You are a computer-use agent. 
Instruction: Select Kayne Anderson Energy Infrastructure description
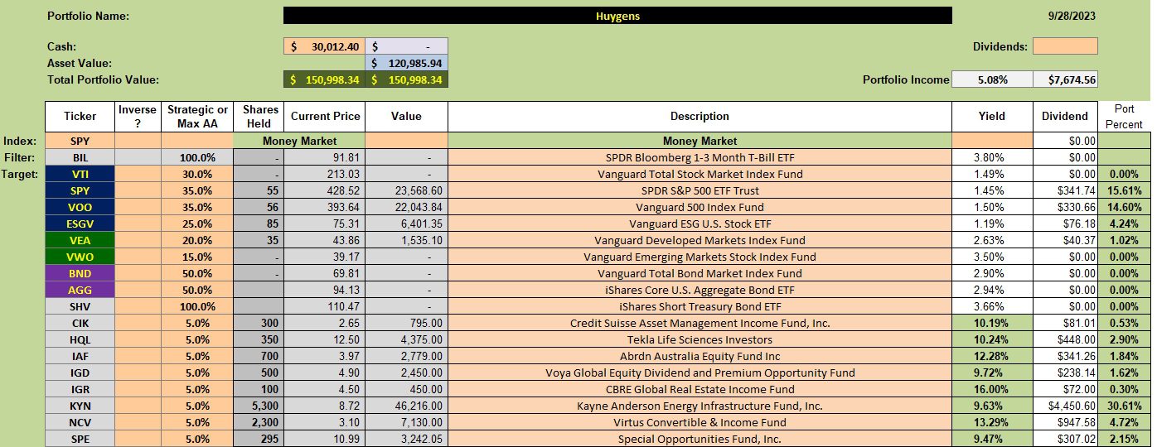click(700, 406)
